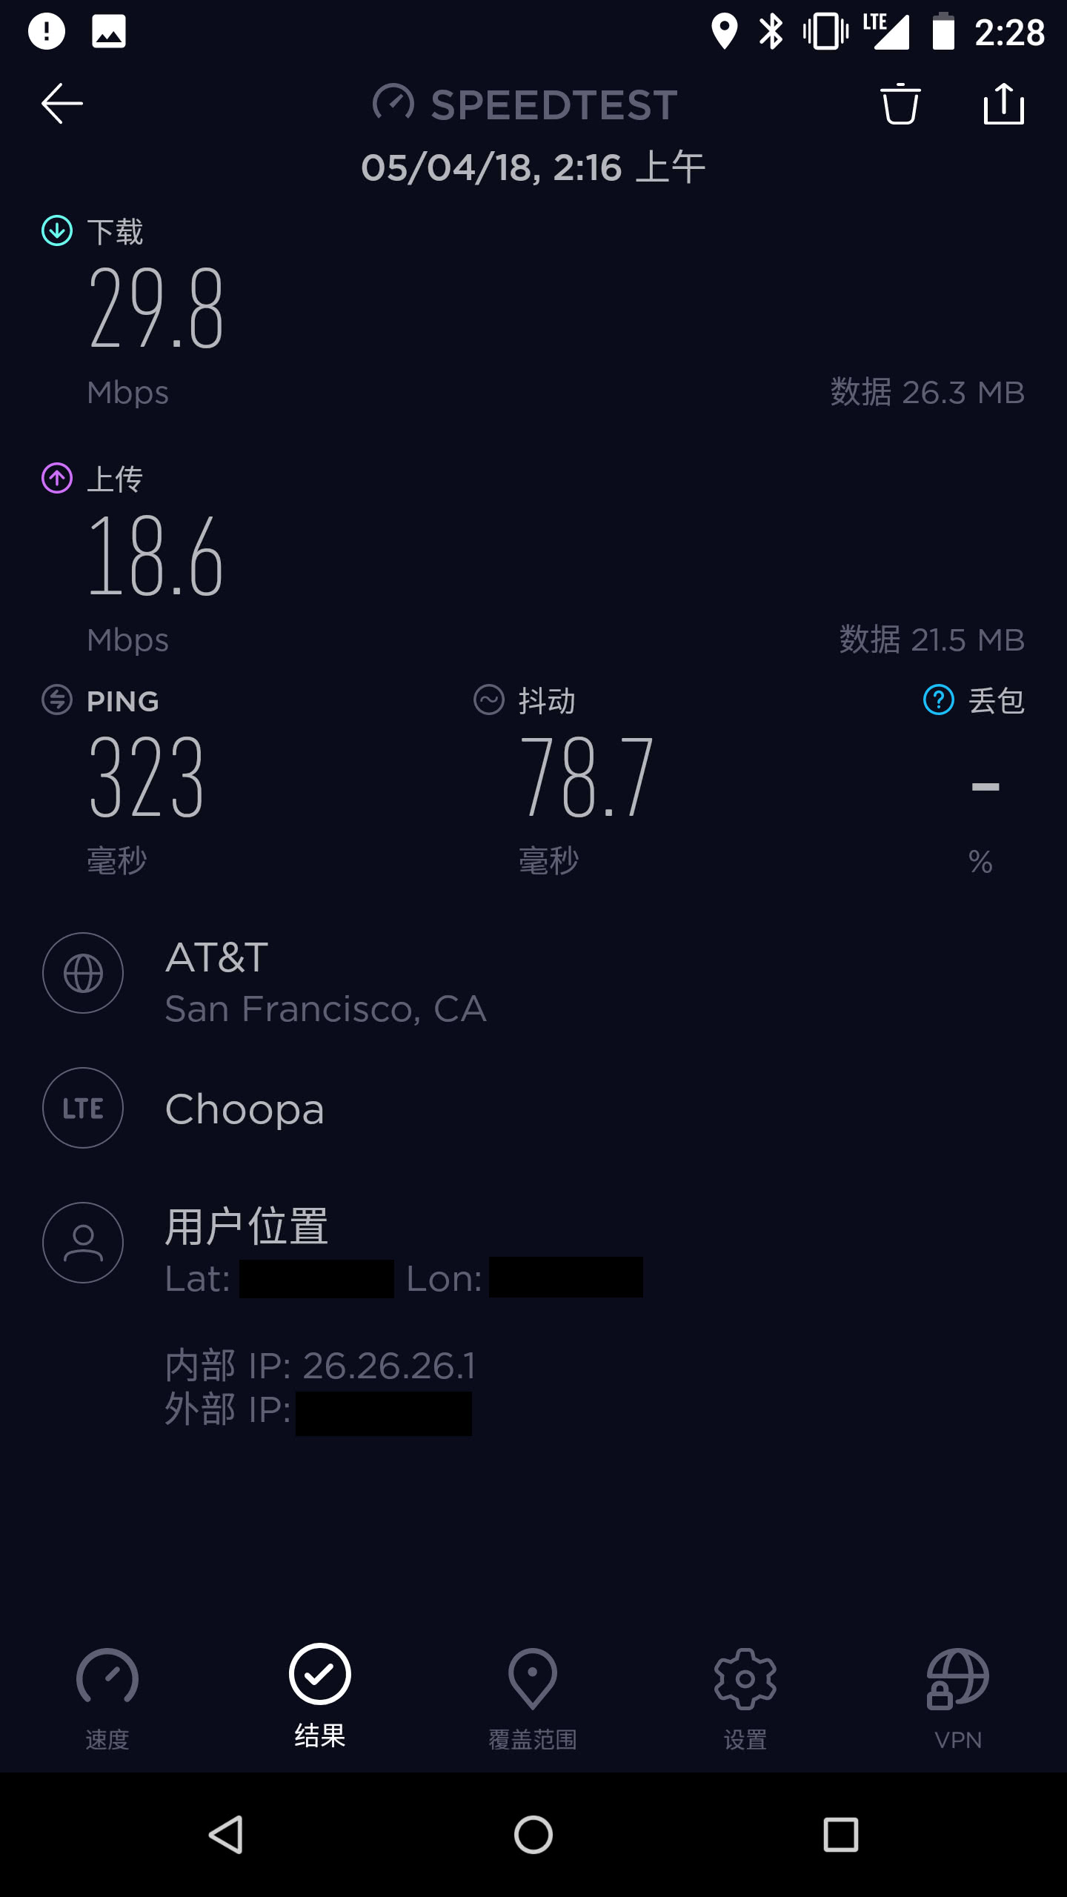This screenshot has height=1897, width=1067.
Task: Tap the packet loss help icon
Action: coord(938,700)
